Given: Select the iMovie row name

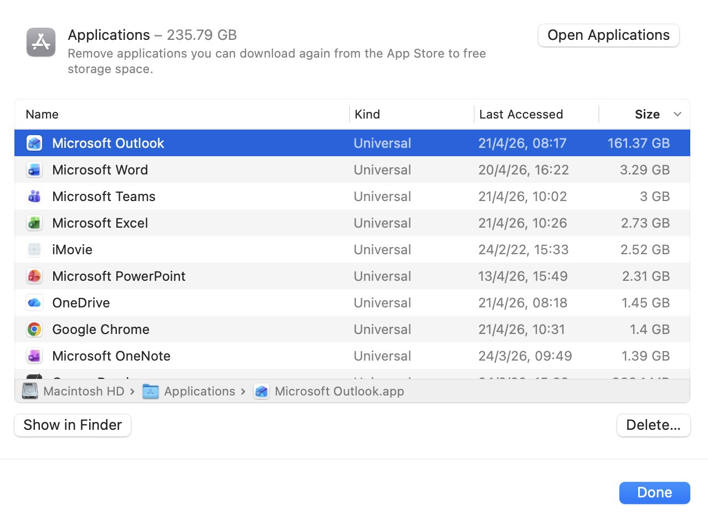Looking at the screenshot, I should 72,249.
